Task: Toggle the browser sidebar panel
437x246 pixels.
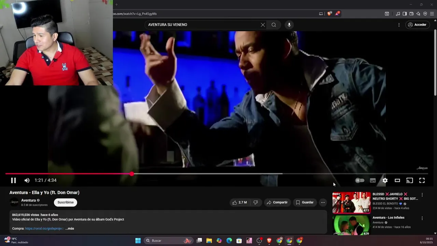Action: (405, 14)
